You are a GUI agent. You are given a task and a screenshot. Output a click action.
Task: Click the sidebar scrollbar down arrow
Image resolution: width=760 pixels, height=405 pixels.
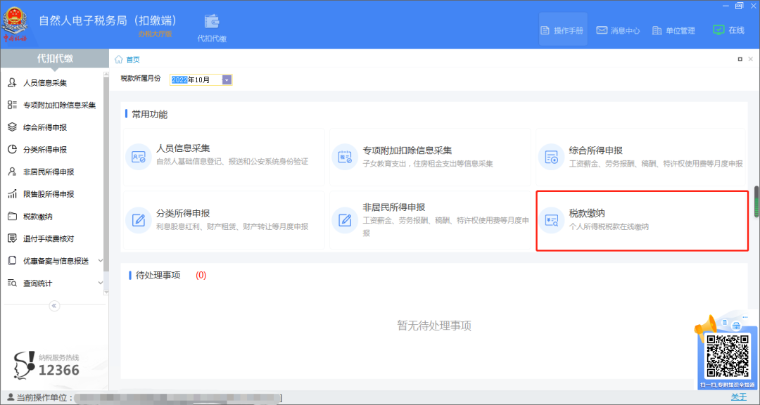106,292
